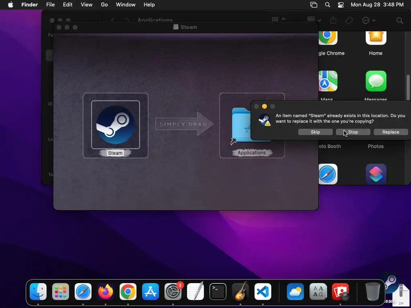Click the Photo Booth label in Applications window

tap(330, 146)
